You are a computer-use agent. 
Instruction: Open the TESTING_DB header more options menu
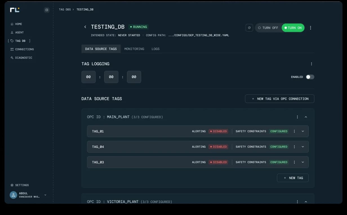[x=311, y=28]
